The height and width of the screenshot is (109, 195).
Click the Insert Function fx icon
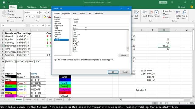(x=43, y=25)
